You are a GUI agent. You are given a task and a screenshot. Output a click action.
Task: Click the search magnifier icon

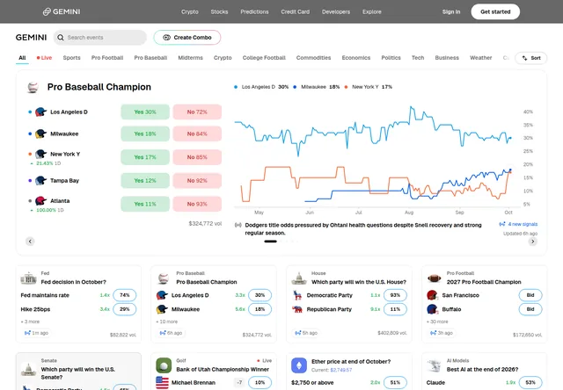[61, 38]
